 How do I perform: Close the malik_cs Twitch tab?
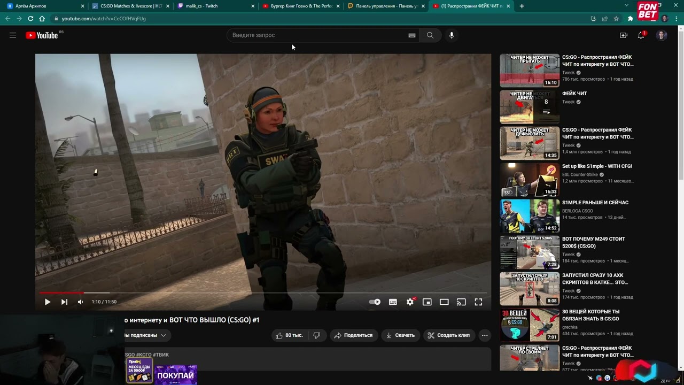click(253, 6)
